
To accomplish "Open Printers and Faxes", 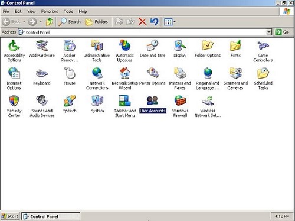I will tap(180, 79).
